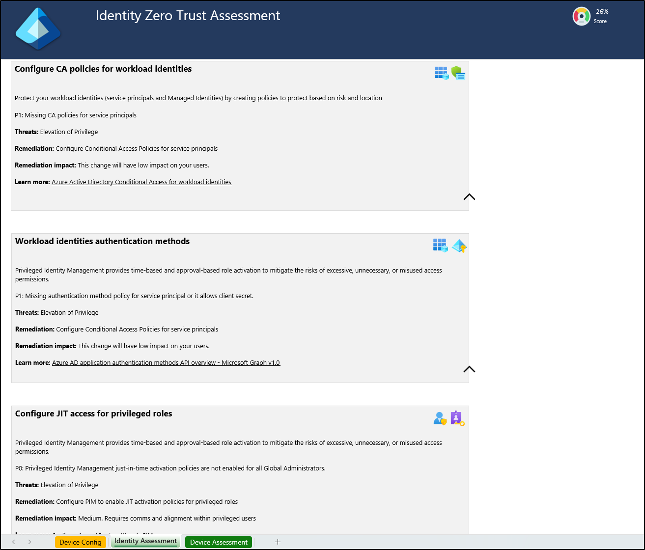The image size is (645, 550).
Task: Click the Workload identities authentication methods heading
Action: tap(102, 241)
